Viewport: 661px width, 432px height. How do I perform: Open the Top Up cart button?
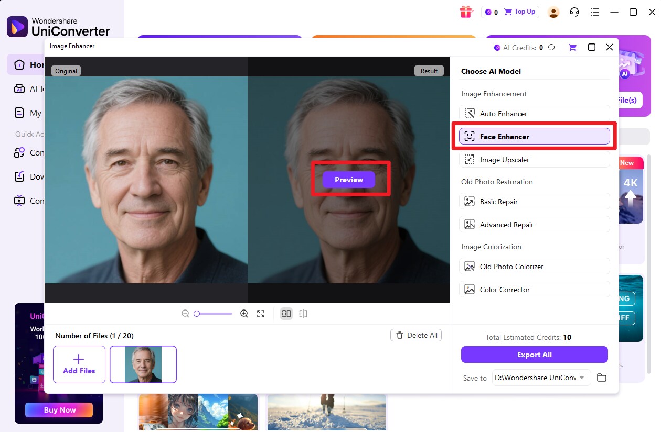[x=520, y=12]
